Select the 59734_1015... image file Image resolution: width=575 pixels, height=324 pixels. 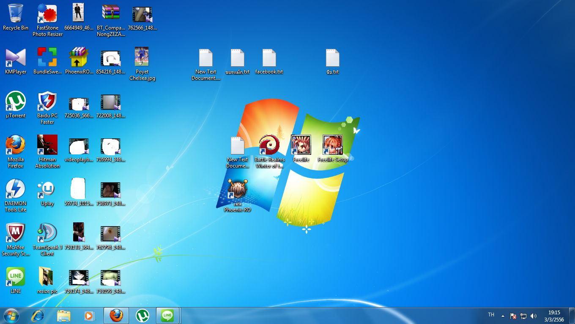[79, 193]
